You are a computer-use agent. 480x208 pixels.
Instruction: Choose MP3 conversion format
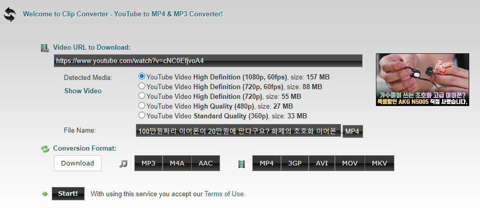coord(149,163)
